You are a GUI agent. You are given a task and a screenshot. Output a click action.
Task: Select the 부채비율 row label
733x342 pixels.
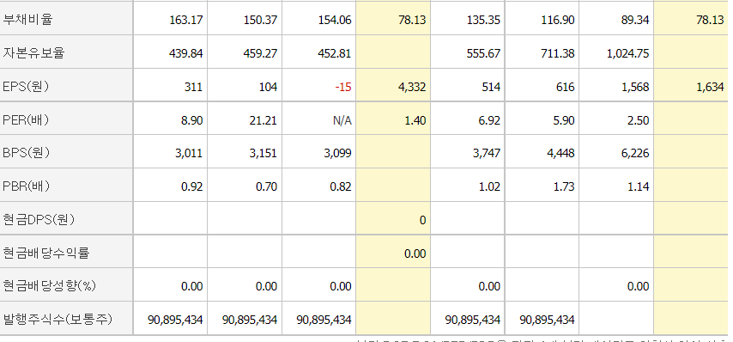coord(27,20)
